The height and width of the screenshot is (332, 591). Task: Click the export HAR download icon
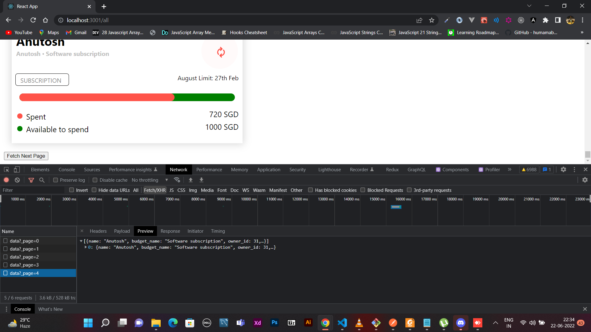pyautogui.click(x=201, y=180)
